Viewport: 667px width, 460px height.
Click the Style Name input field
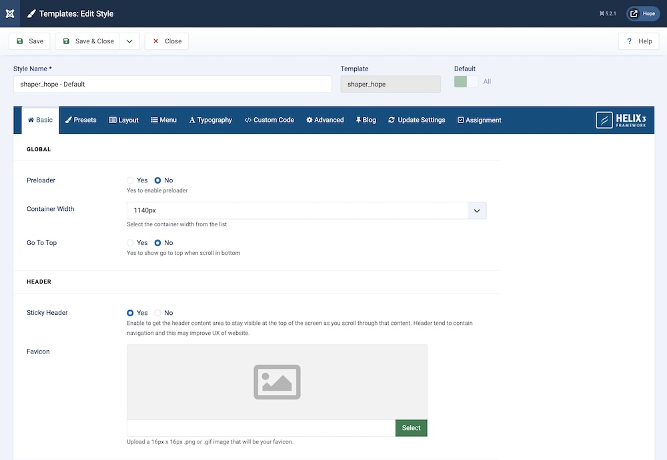(x=172, y=85)
